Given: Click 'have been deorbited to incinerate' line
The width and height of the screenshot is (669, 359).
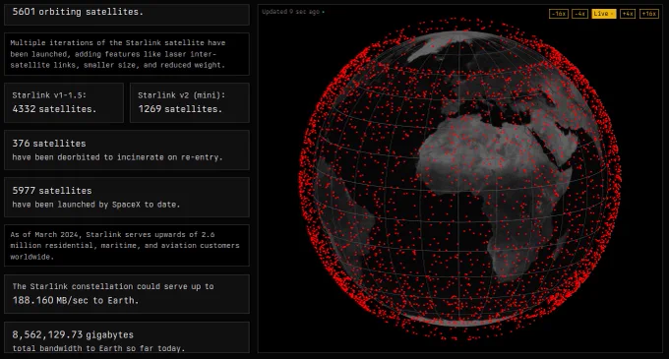Looking at the screenshot, I should click(117, 157).
